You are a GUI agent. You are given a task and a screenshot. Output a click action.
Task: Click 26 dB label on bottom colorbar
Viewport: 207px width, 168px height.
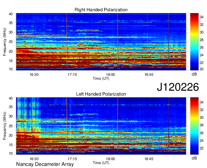pos(202,133)
